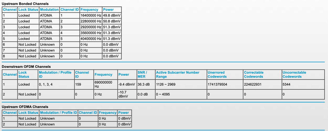Click the "Active Subcarrier Number Range" header
Image resolution: width=328 pixels, height=131 pixels.
[178, 74]
